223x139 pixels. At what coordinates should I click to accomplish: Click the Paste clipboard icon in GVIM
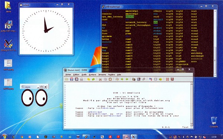click(110, 79)
